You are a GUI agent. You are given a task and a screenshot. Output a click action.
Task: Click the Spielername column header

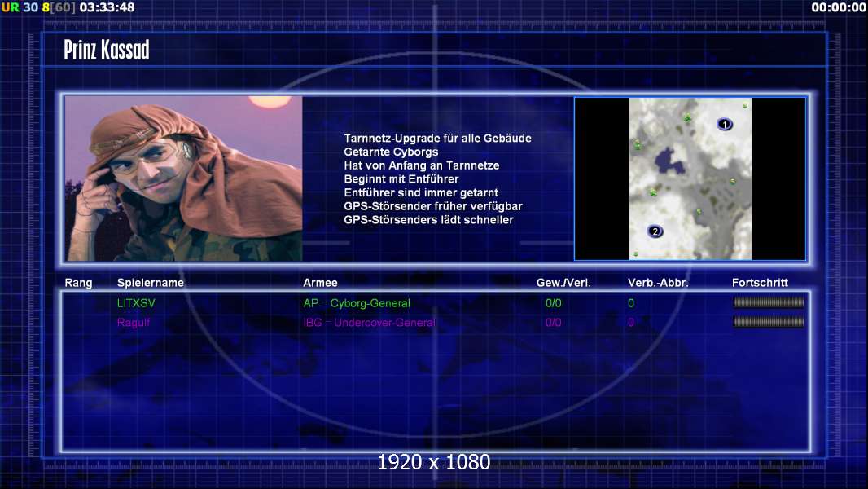coord(151,283)
